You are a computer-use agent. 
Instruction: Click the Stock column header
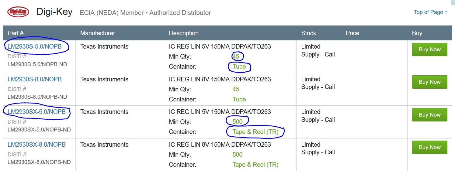[x=308, y=33]
